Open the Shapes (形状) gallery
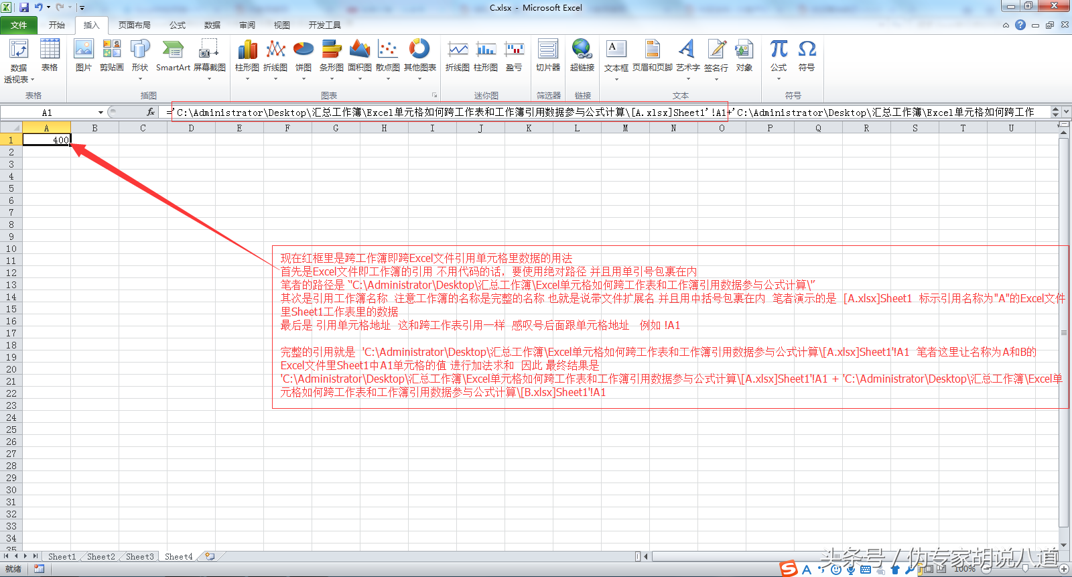The image size is (1072, 577). coord(140,59)
